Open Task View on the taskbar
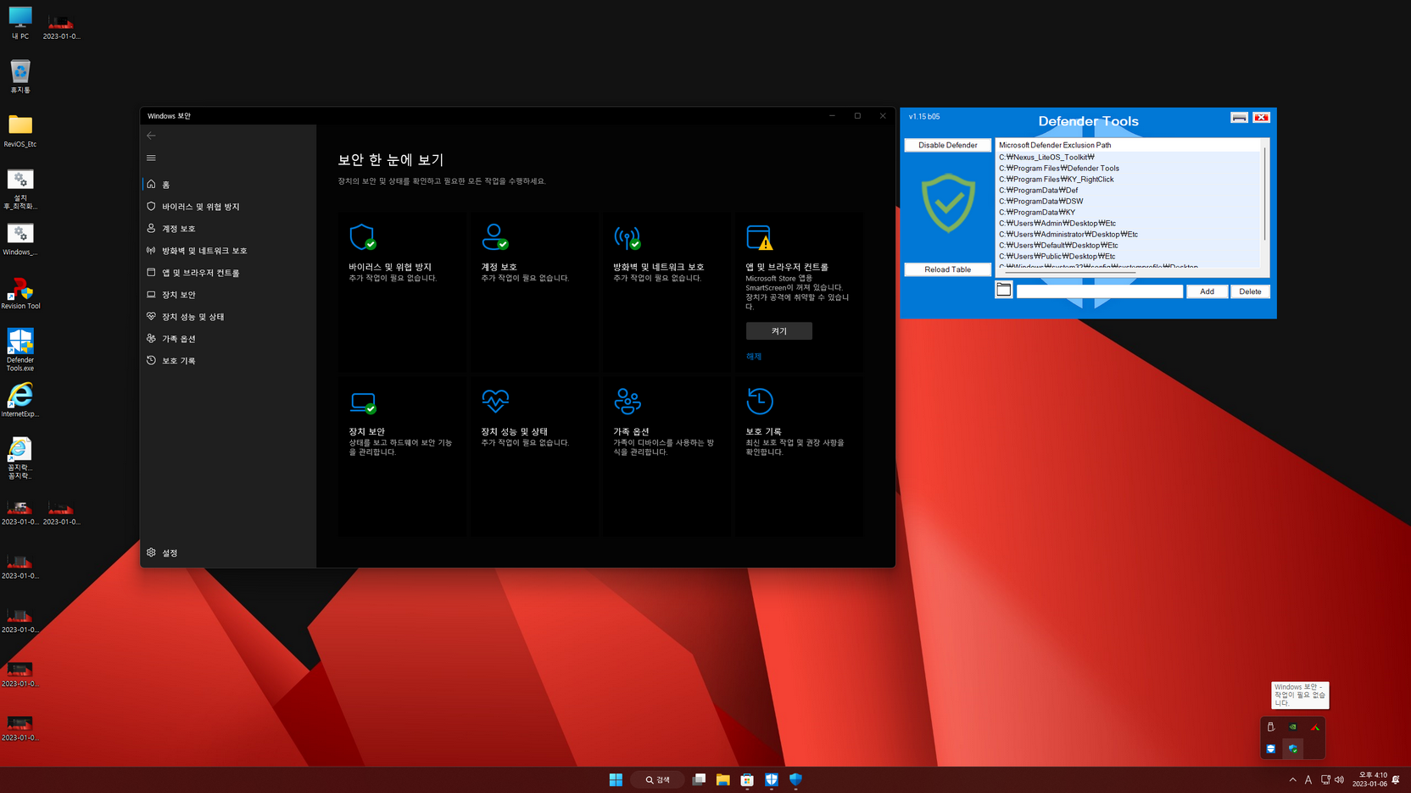1411x793 pixels. coord(699,779)
